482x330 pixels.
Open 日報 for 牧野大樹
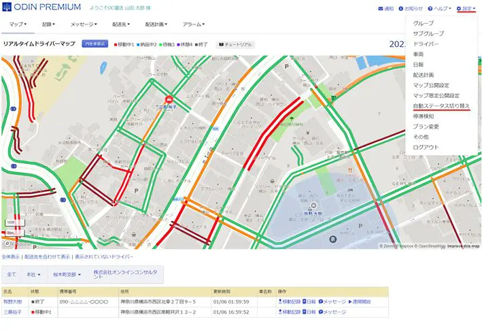[309, 301]
